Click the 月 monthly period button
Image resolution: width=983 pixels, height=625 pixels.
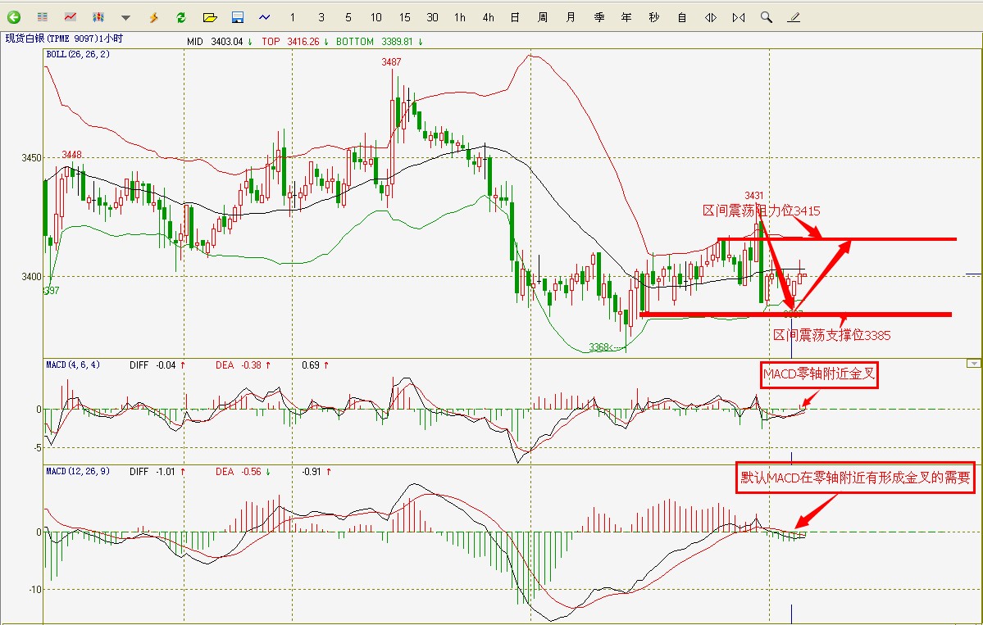coord(571,17)
